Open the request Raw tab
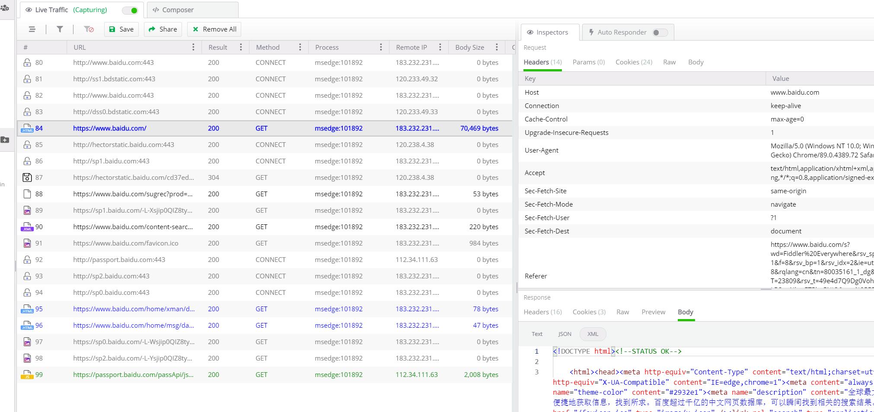This screenshot has height=412, width=874. coord(669,62)
